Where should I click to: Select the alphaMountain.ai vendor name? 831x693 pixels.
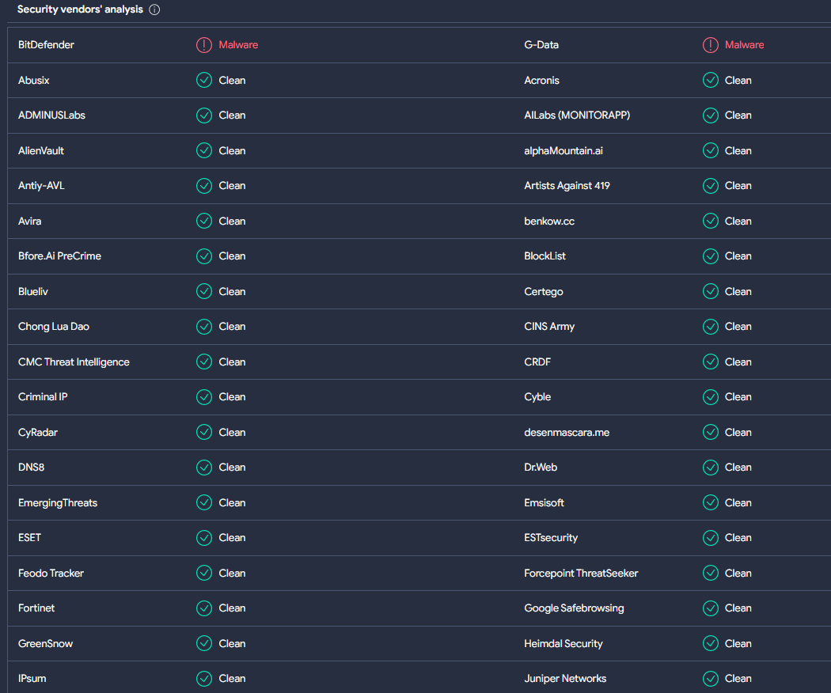pos(563,150)
